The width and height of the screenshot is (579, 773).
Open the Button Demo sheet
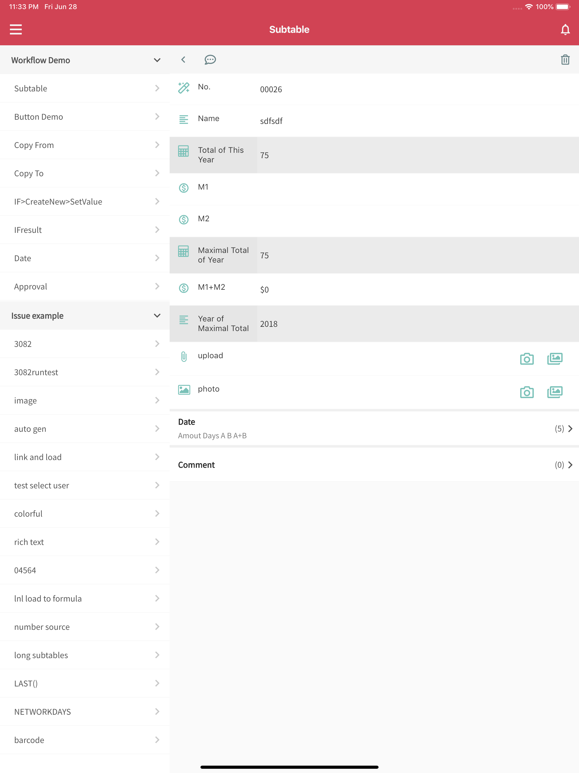click(x=85, y=117)
